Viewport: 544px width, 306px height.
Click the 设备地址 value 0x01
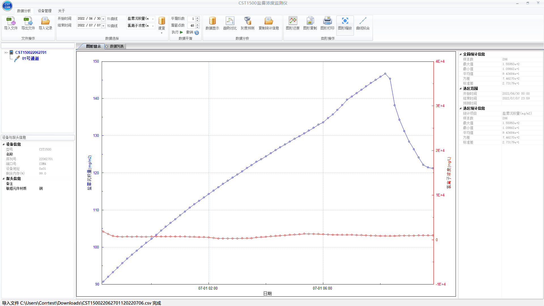pos(42,169)
